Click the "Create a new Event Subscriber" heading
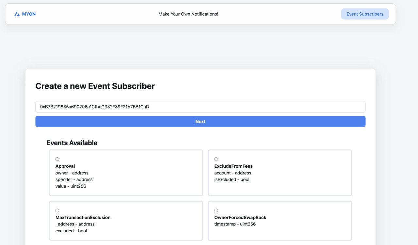The width and height of the screenshot is (418, 245). [95, 86]
